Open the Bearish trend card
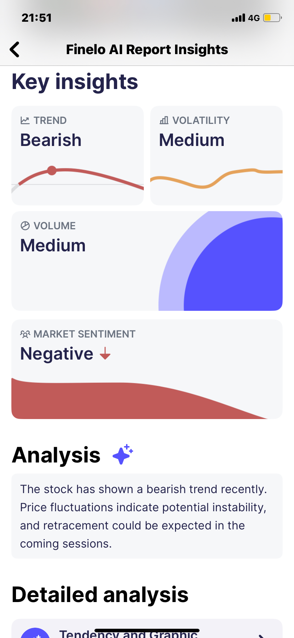Viewport: 294px width, 638px height. tap(77, 156)
